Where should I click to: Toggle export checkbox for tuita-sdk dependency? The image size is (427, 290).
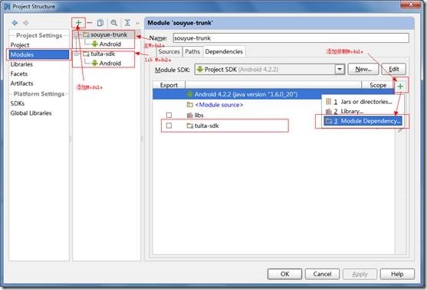tap(169, 125)
